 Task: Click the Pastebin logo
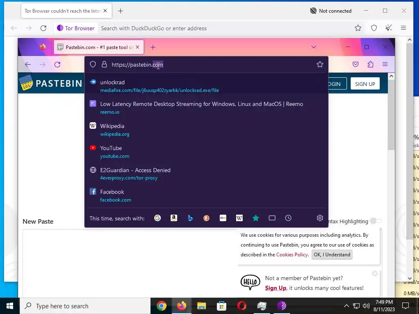[x=51, y=83]
